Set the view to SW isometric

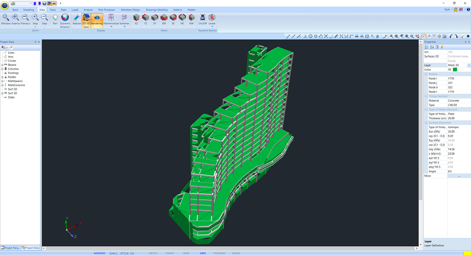[164, 19]
